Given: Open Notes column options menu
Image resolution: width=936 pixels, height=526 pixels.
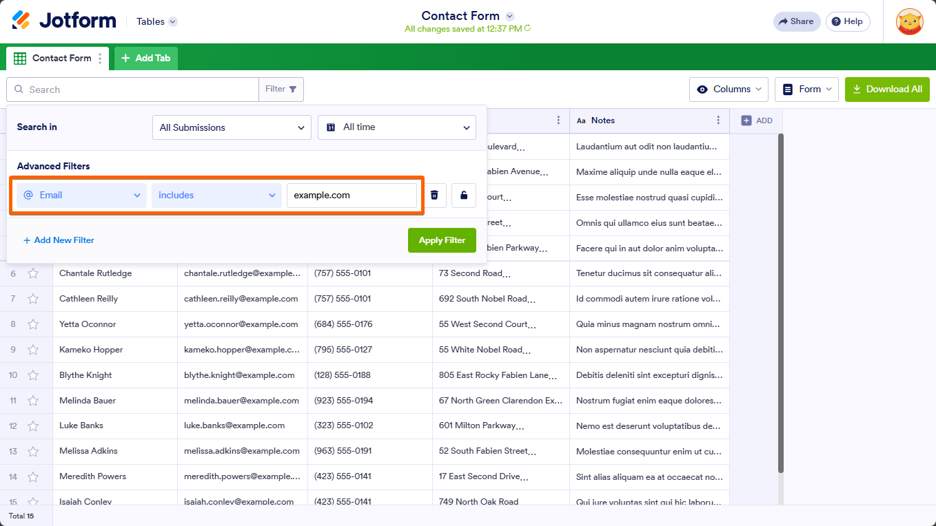Looking at the screenshot, I should [x=718, y=120].
